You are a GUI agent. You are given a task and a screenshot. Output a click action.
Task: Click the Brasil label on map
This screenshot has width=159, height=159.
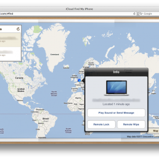click(46, 119)
